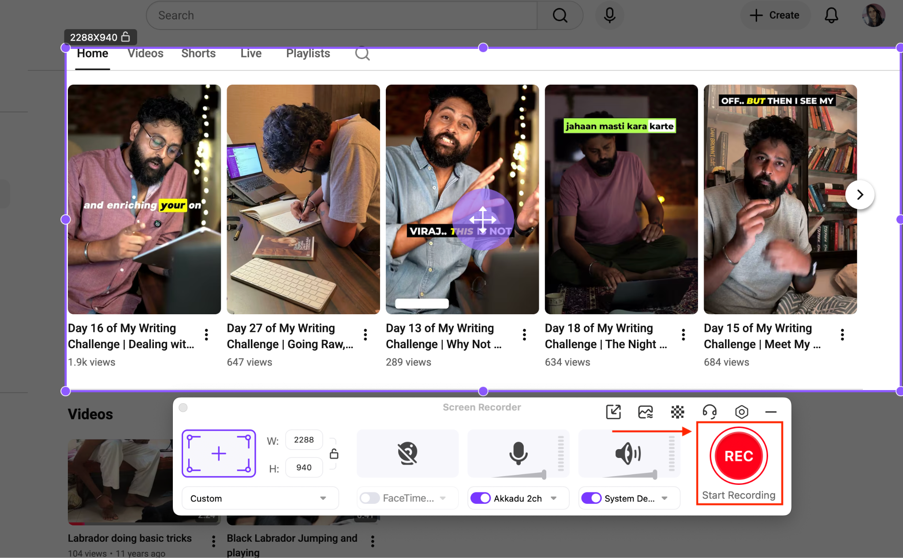Click the REC Start Recording button

739,456
